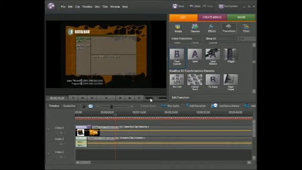
Task: Click the Play button in the monitor
Action: tap(106, 98)
